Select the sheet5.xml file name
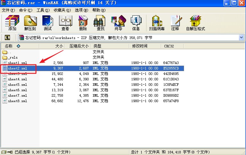This screenshot has height=155, width=246. click(17, 85)
